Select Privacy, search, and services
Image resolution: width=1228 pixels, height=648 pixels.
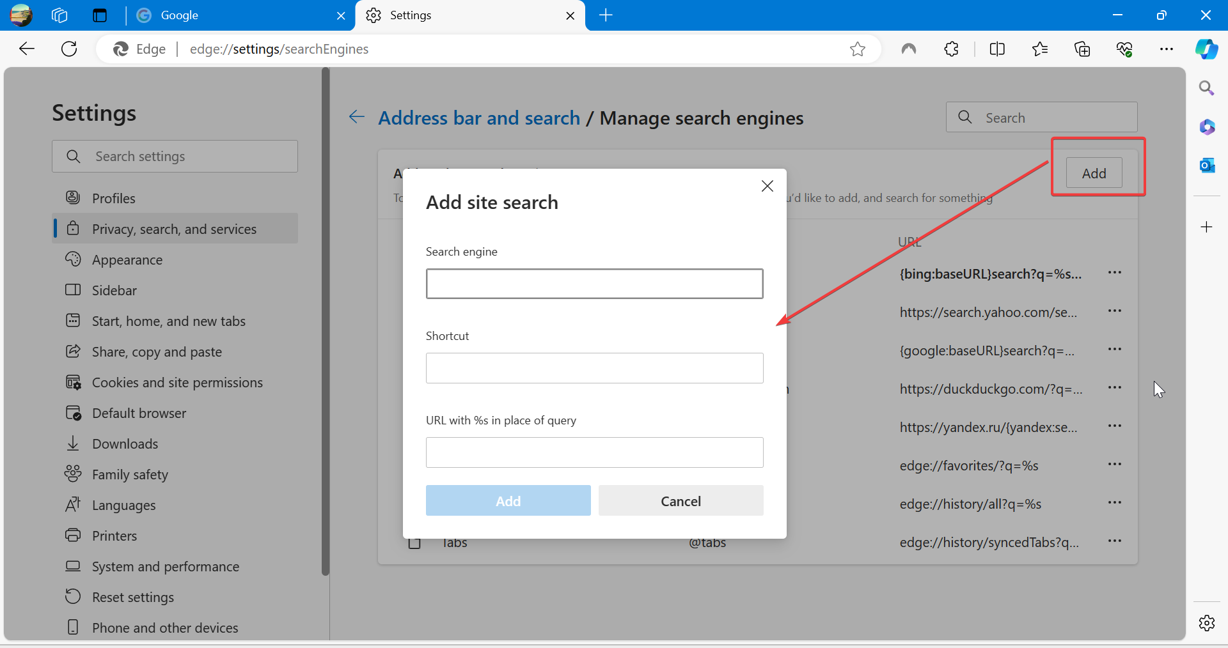click(175, 229)
